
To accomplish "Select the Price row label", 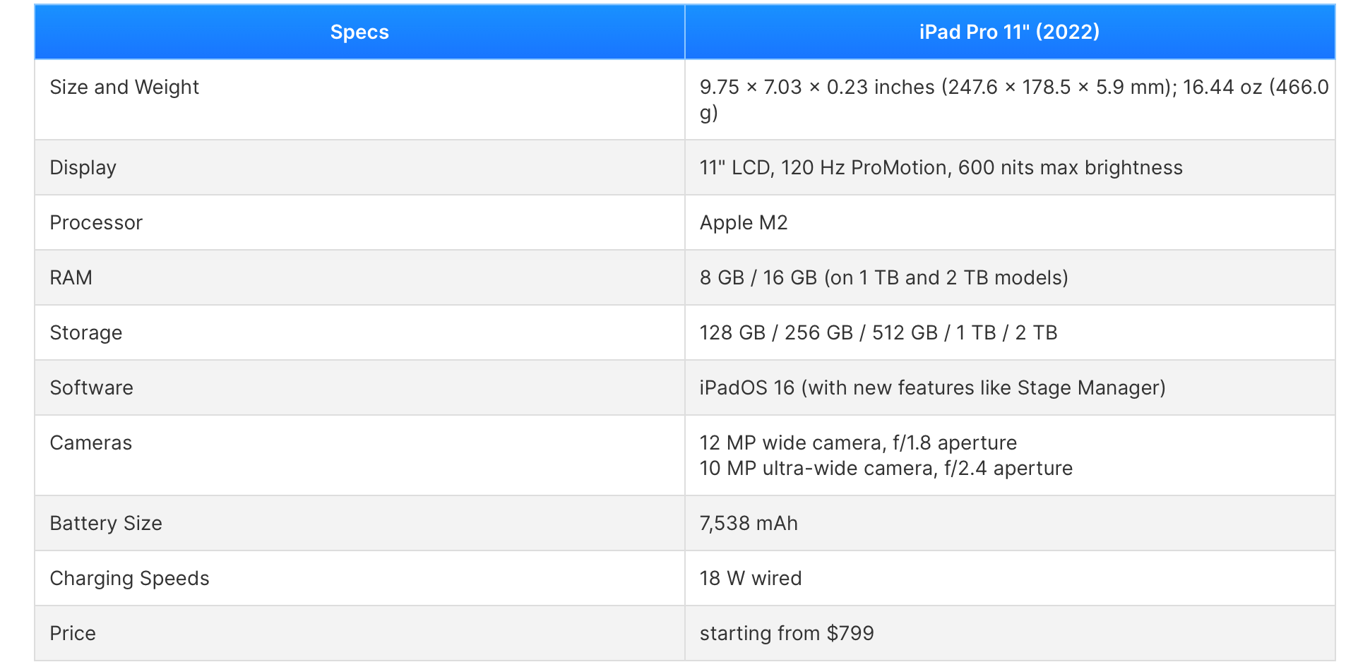I will pyautogui.click(x=73, y=634).
